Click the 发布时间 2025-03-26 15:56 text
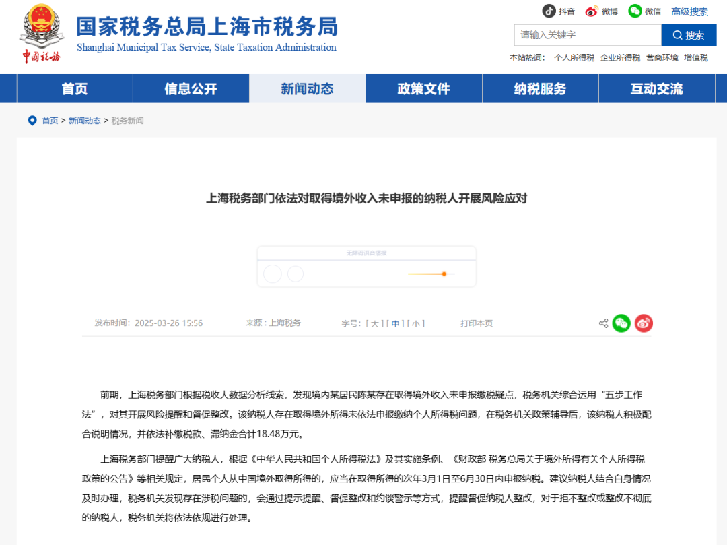 148,323
